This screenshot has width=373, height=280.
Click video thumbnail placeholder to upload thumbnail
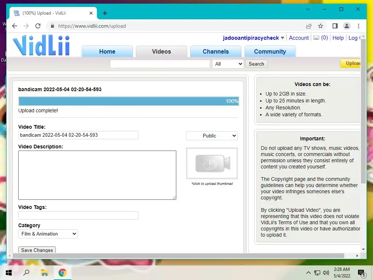(x=212, y=163)
